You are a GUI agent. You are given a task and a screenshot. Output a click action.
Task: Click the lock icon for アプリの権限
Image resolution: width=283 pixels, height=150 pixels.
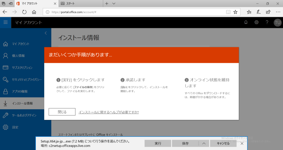pyautogui.click(x=6, y=92)
